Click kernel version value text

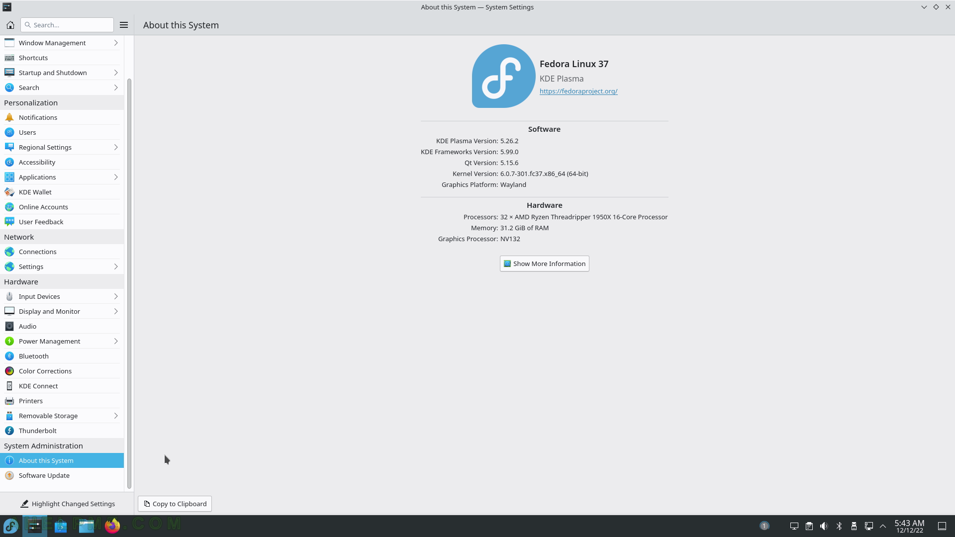pyautogui.click(x=544, y=174)
